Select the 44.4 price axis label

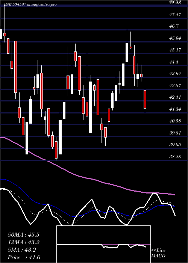[174, 62]
